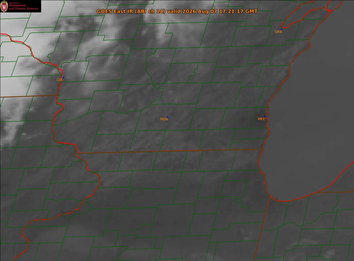Click the blue dot marker at MSN
This screenshot has height=261, width=354.
pyautogui.click(x=168, y=117)
